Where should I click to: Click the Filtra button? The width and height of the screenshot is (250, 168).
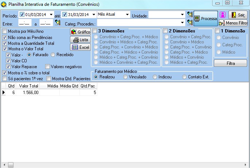[230, 63]
